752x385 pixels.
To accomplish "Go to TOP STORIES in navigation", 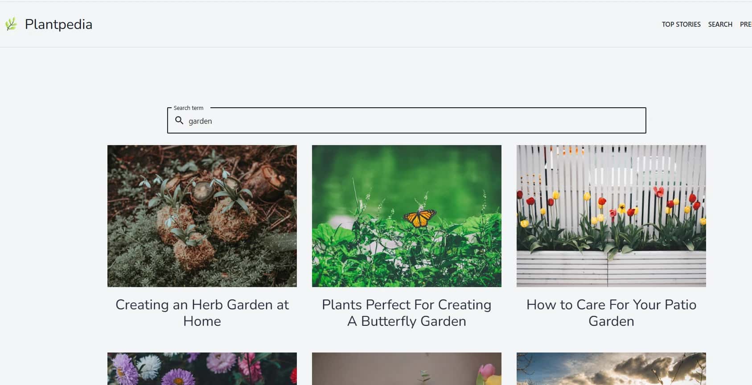I will coord(681,24).
